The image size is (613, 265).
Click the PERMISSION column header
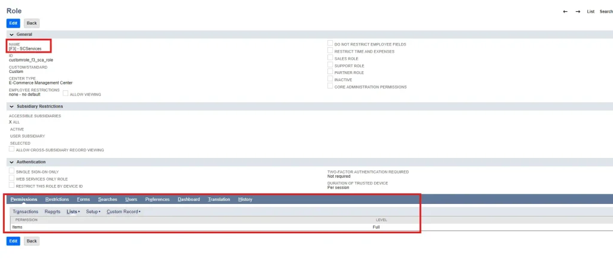[x=26, y=220]
